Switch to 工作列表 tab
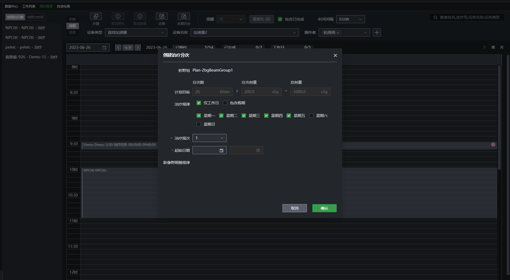Viewport: 510px width, 280px height. click(29, 6)
